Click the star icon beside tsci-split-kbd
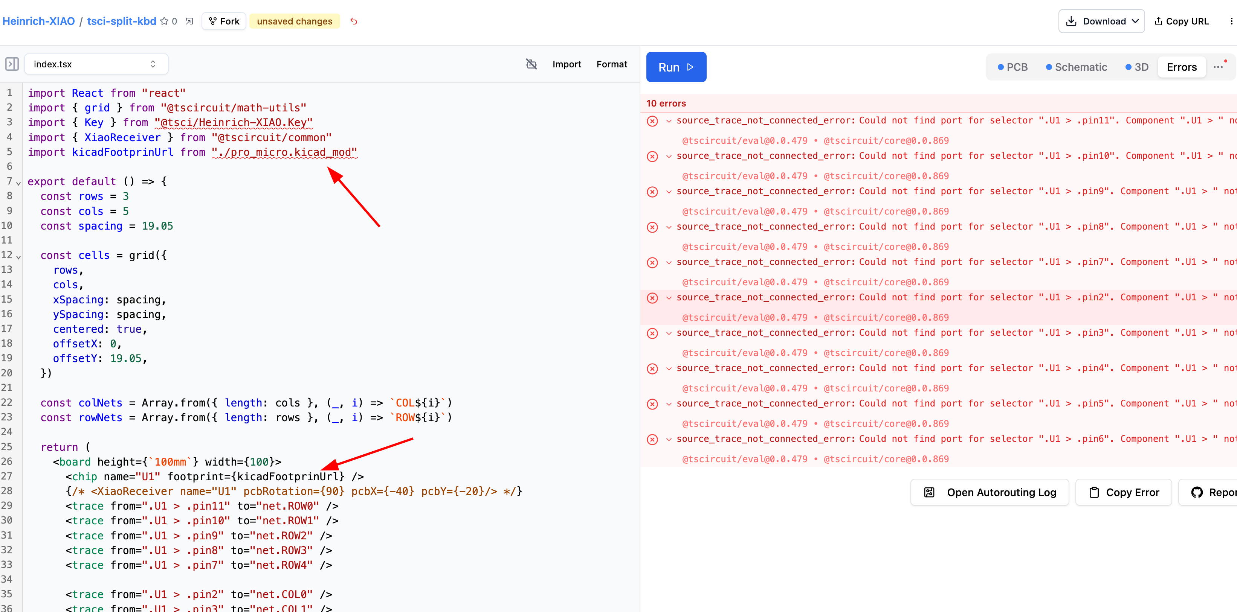1237x612 pixels. (164, 21)
